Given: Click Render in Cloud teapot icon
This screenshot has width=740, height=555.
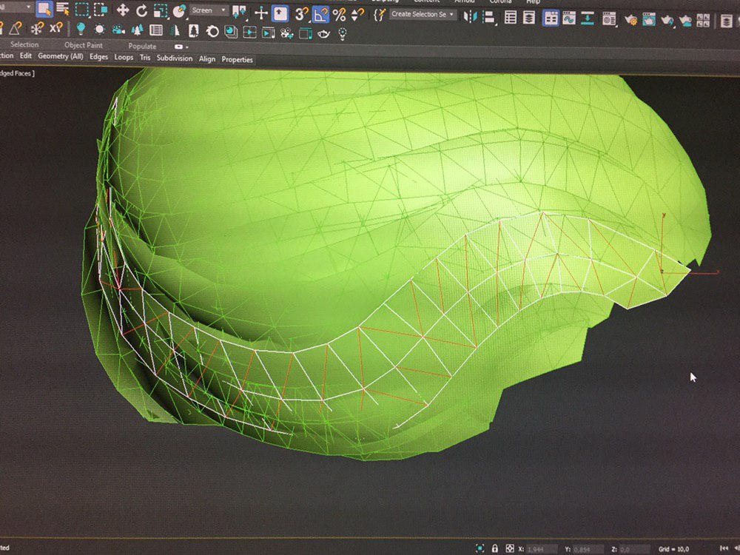Looking at the screenshot, I should point(685,20).
